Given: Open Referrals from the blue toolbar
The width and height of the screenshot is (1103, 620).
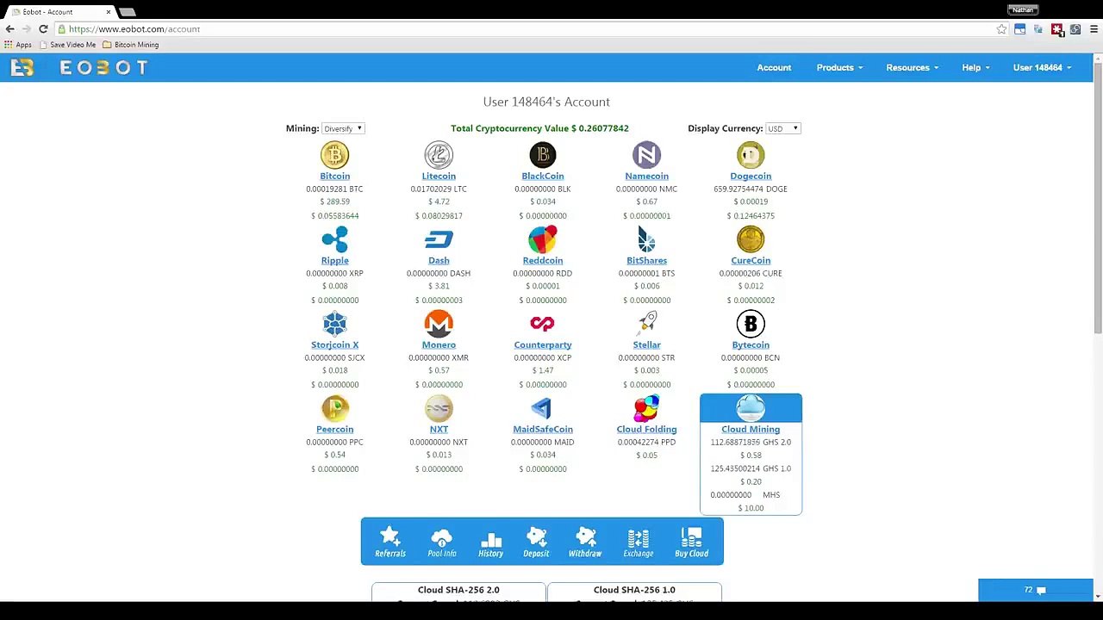Looking at the screenshot, I should [x=390, y=542].
